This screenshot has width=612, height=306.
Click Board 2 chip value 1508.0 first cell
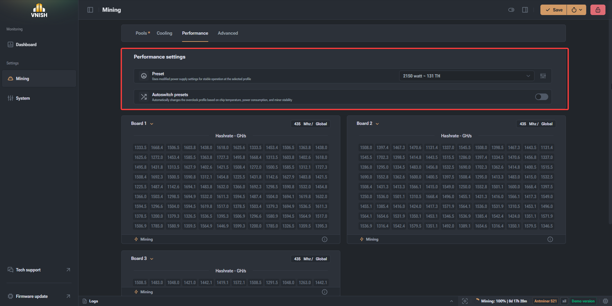(x=366, y=147)
